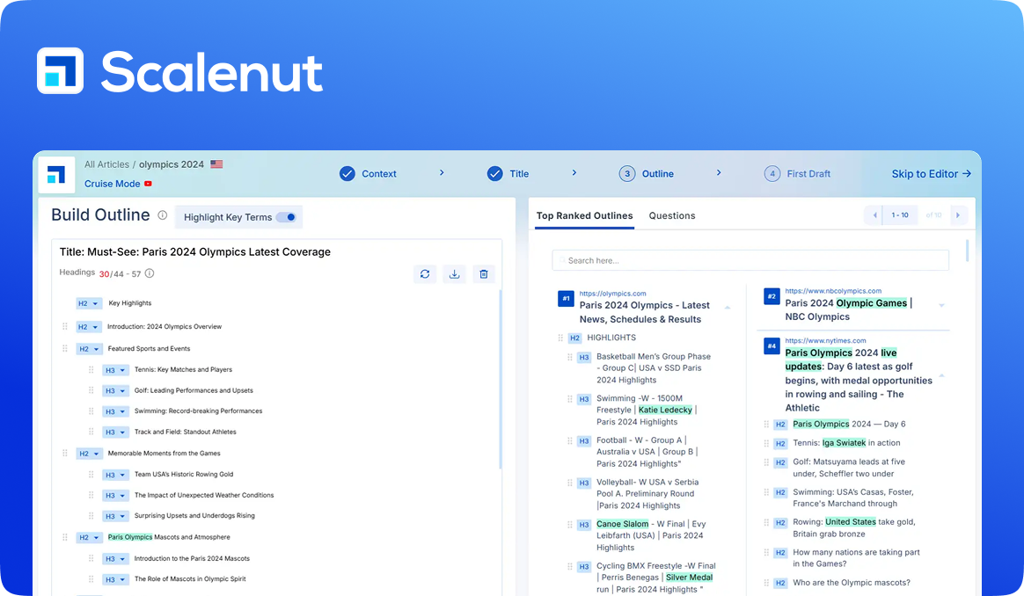Screen dimensions: 1024x596
Task: Click the step 4 First Draft circle icon
Action: (x=772, y=174)
